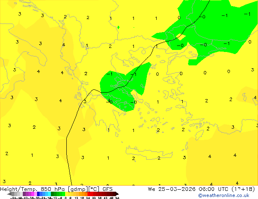The width and height of the screenshot is (258, 199).
Task: Click the legend's left gray arrow end
Action: (9, 194)
